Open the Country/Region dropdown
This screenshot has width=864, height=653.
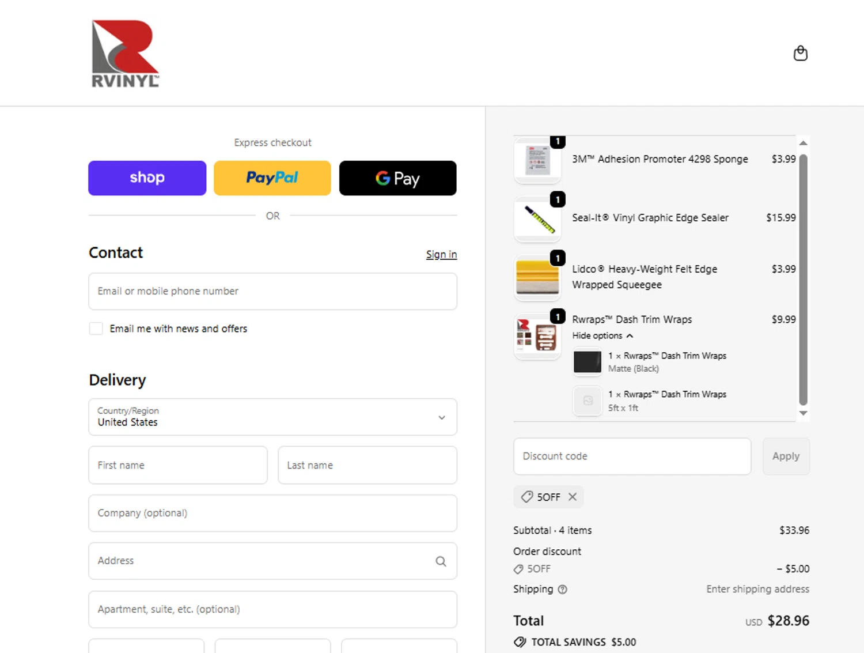[x=272, y=417]
